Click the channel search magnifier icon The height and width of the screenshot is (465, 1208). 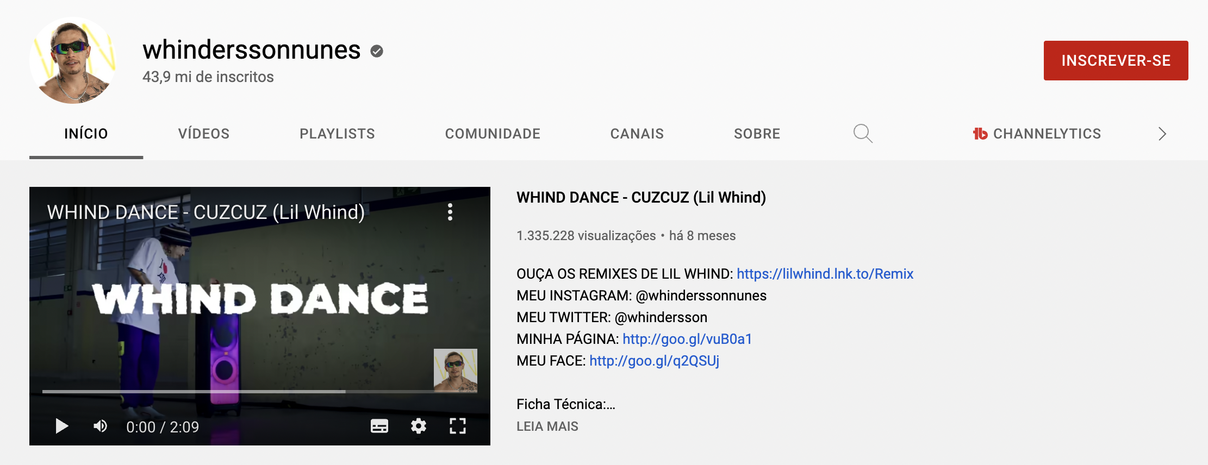click(x=862, y=134)
